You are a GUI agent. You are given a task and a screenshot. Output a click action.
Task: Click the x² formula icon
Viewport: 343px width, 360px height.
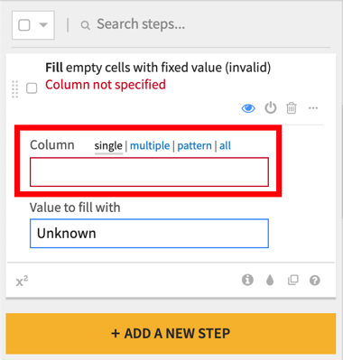[x=22, y=282]
